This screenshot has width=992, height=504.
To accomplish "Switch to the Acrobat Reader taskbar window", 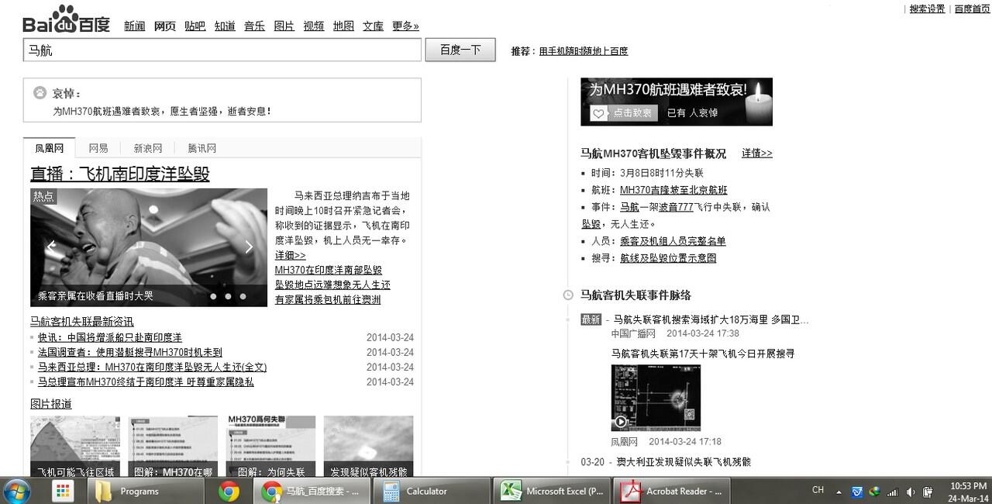I will coord(672,491).
